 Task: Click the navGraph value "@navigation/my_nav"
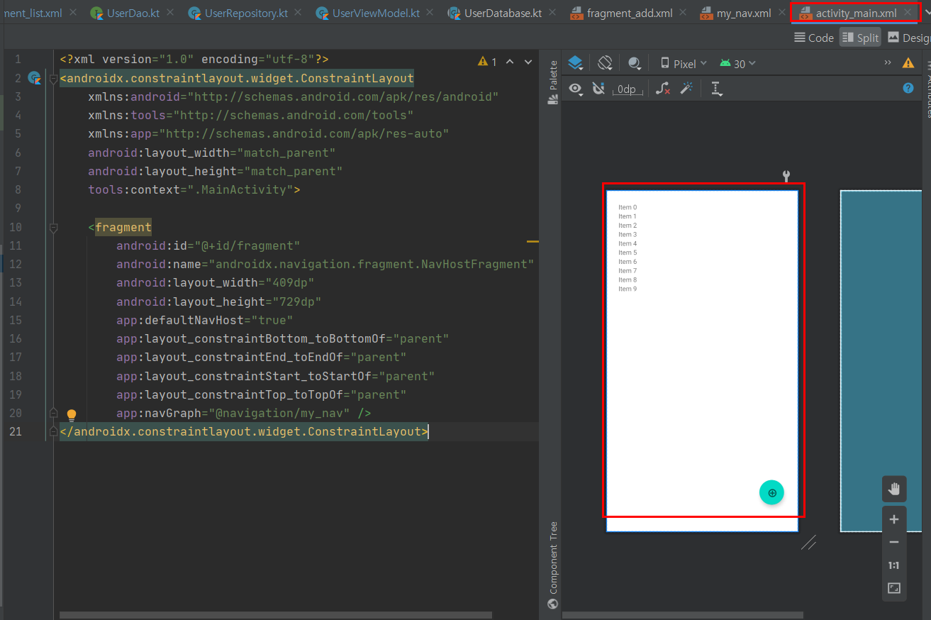282,413
